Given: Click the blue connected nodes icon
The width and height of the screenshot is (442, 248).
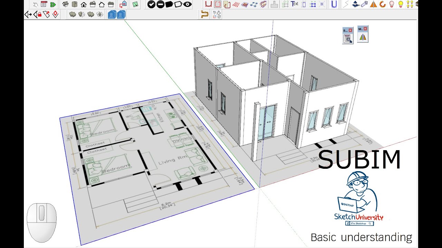Looking at the screenshot, I should click(254, 4).
